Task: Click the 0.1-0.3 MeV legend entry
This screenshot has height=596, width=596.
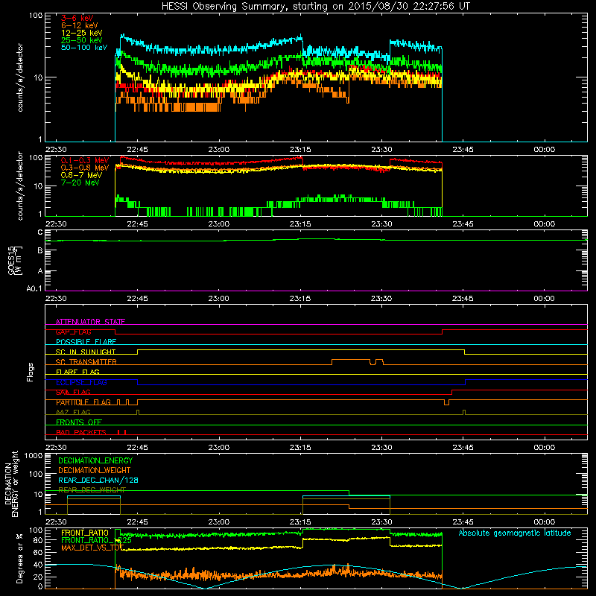Action: (x=85, y=160)
